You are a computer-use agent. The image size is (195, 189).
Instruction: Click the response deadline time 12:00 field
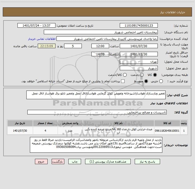pyautogui.click(x=100, y=46)
